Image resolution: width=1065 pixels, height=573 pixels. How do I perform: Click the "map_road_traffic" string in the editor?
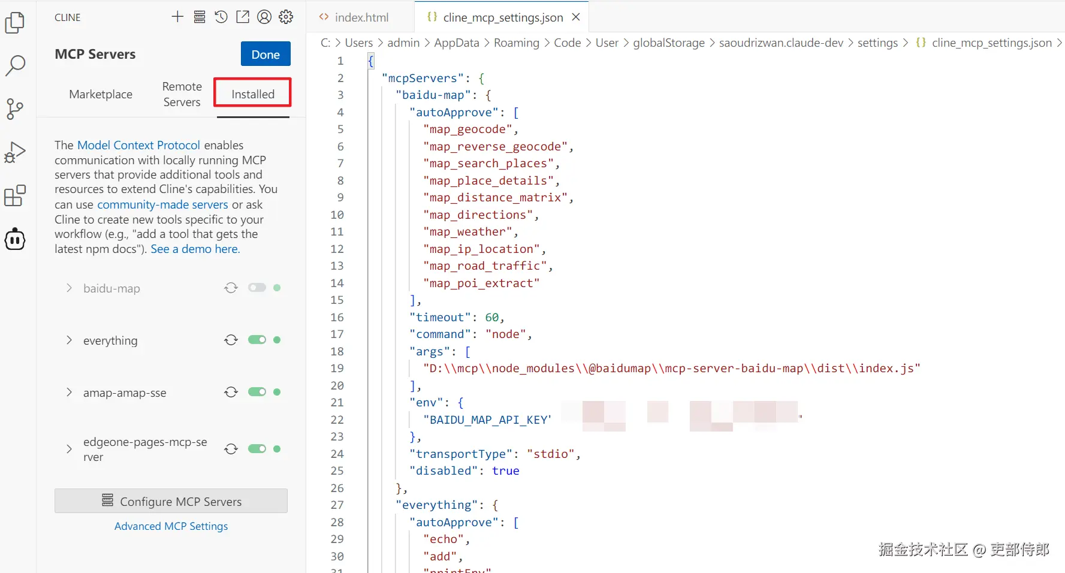[x=484, y=266]
